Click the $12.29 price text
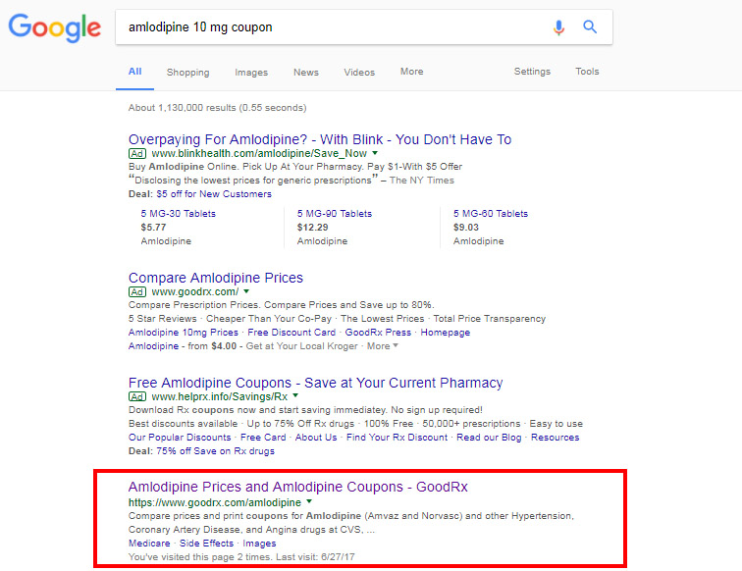742x571 pixels. pos(312,228)
